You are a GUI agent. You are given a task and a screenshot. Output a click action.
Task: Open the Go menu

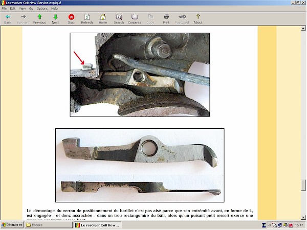pyautogui.click(x=31, y=9)
